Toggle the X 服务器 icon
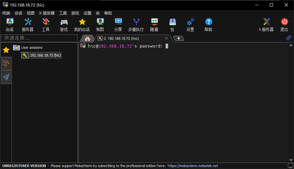294x169 pixels. point(266,25)
